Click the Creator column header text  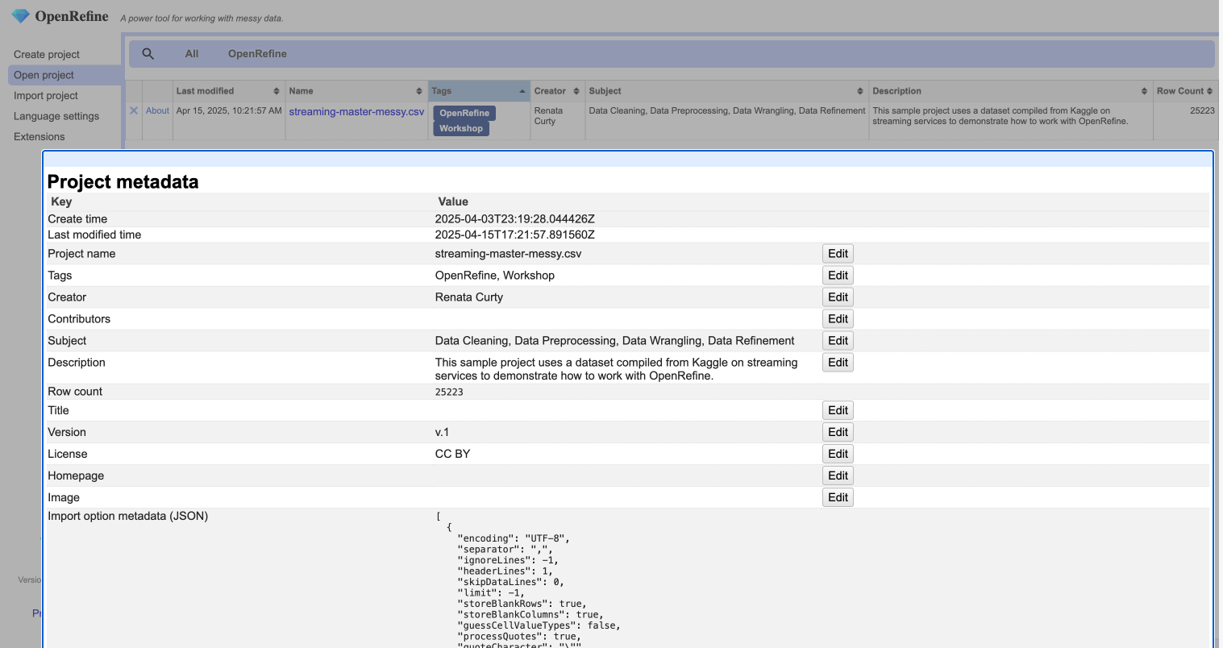pyautogui.click(x=550, y=91)
